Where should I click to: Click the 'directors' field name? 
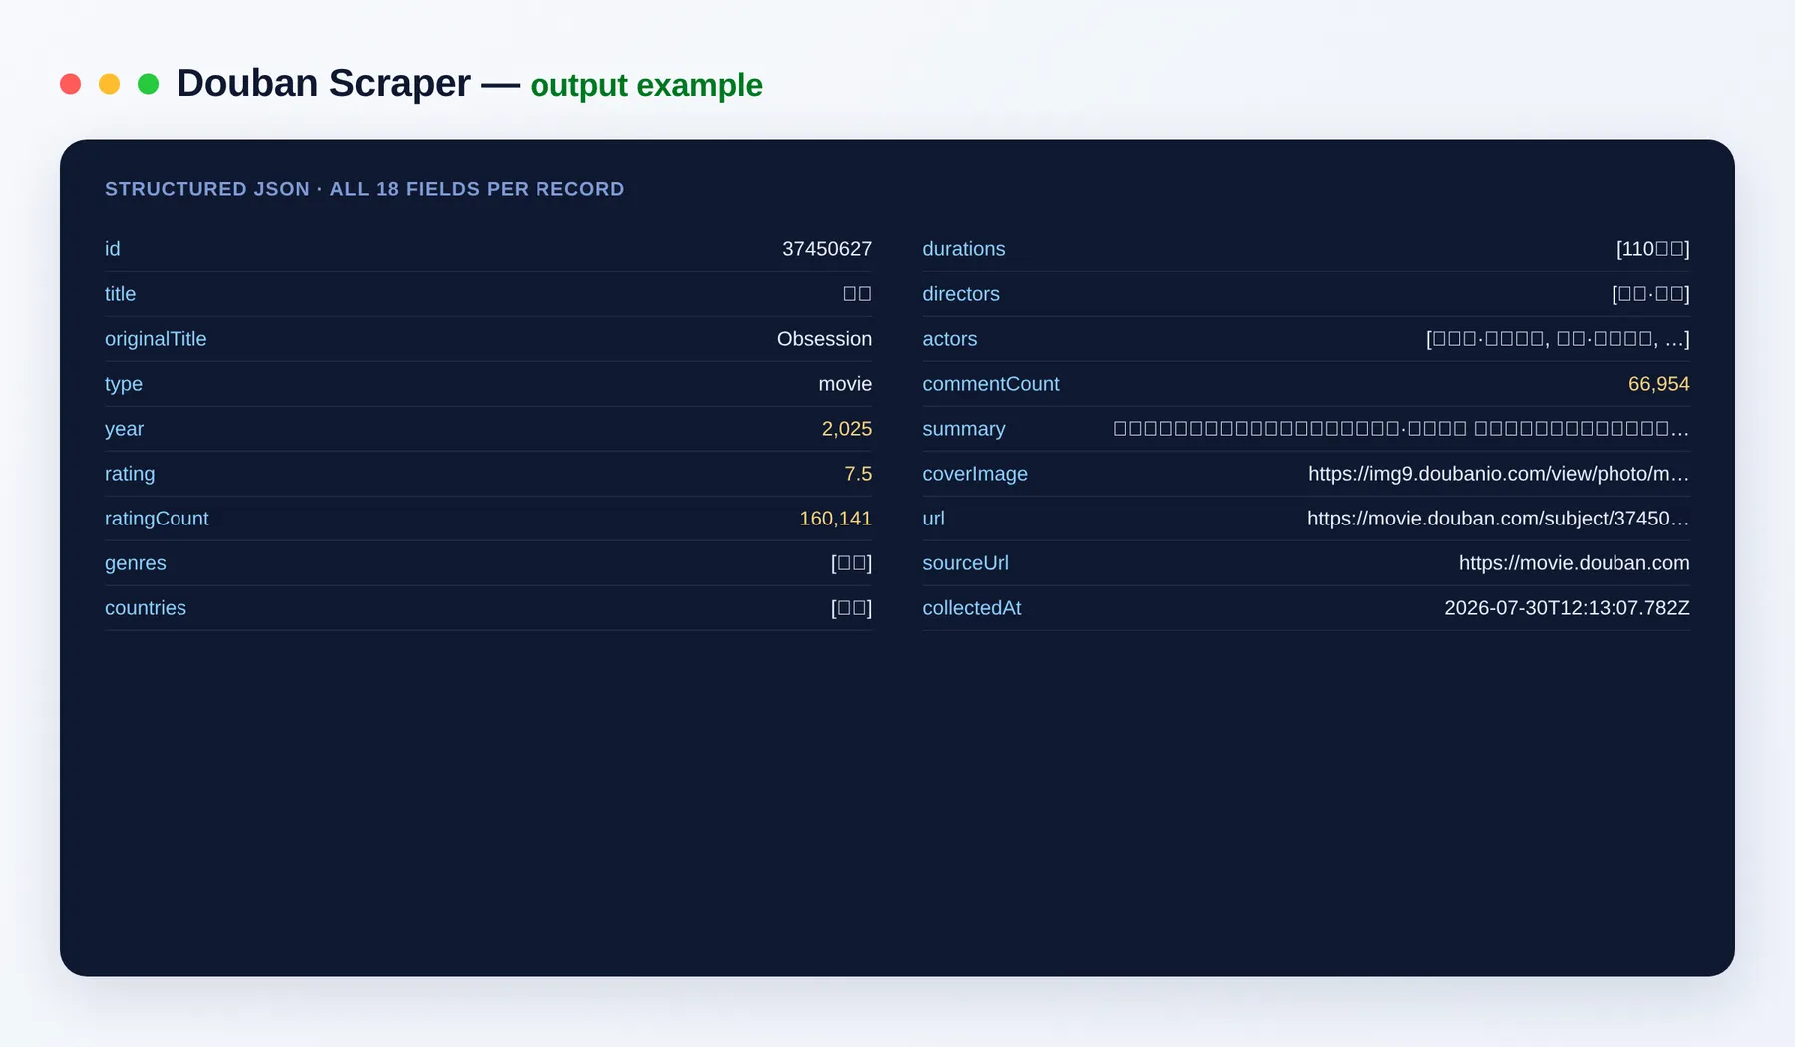(x=961, y=294)
